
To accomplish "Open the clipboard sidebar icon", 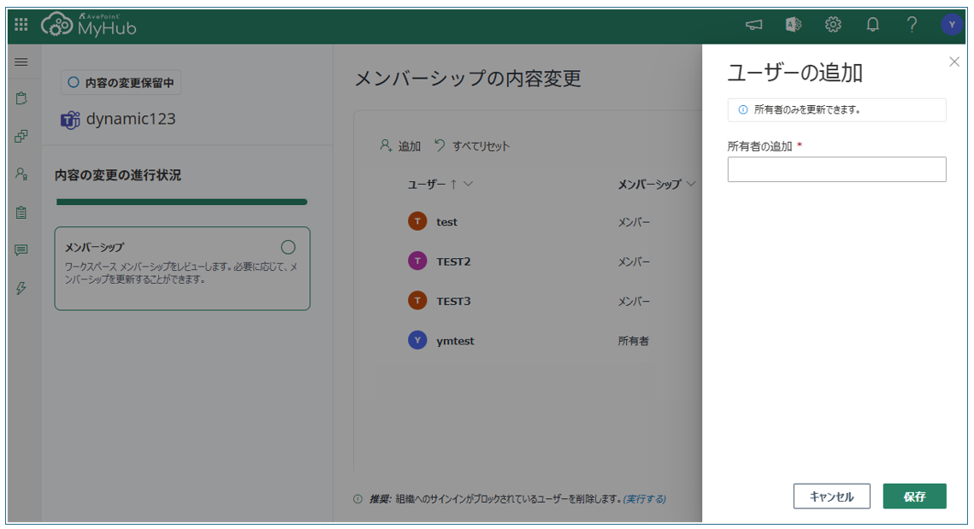I will click(21, 98).
